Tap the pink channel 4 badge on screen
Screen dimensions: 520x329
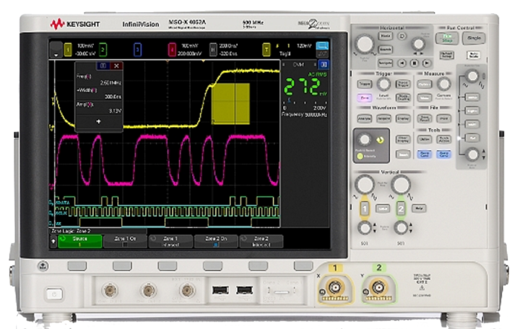[172, 50]
